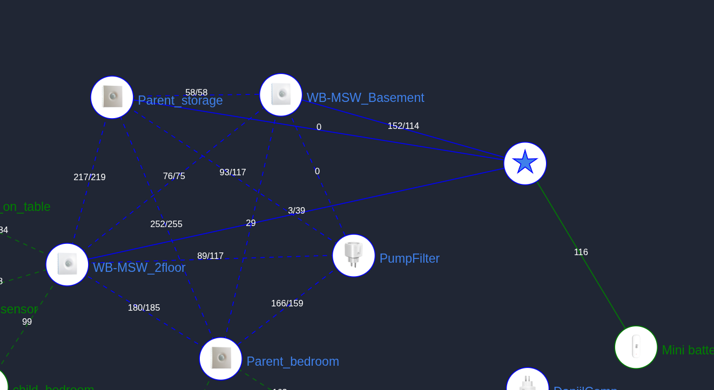Select the Parent_bedroom node icon
This screenshot has width=714, height=390.
220,359
